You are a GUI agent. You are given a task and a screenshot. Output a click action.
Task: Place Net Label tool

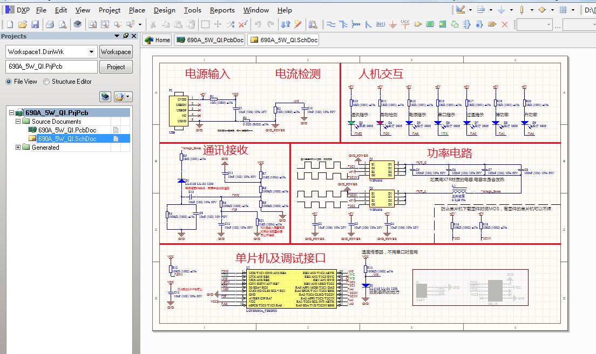(381, 25)
